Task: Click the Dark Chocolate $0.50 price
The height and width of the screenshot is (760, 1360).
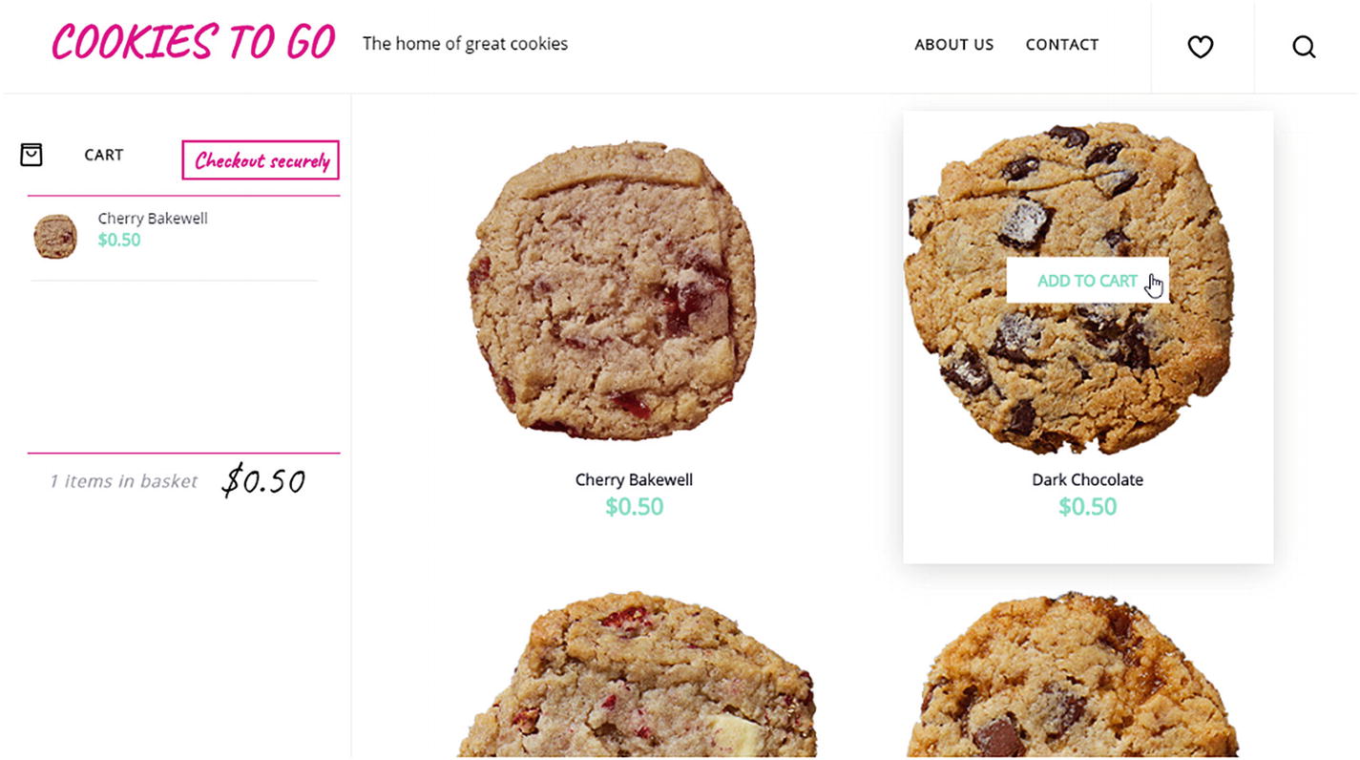Action: pyautogui.click(x=1087, y=507)
